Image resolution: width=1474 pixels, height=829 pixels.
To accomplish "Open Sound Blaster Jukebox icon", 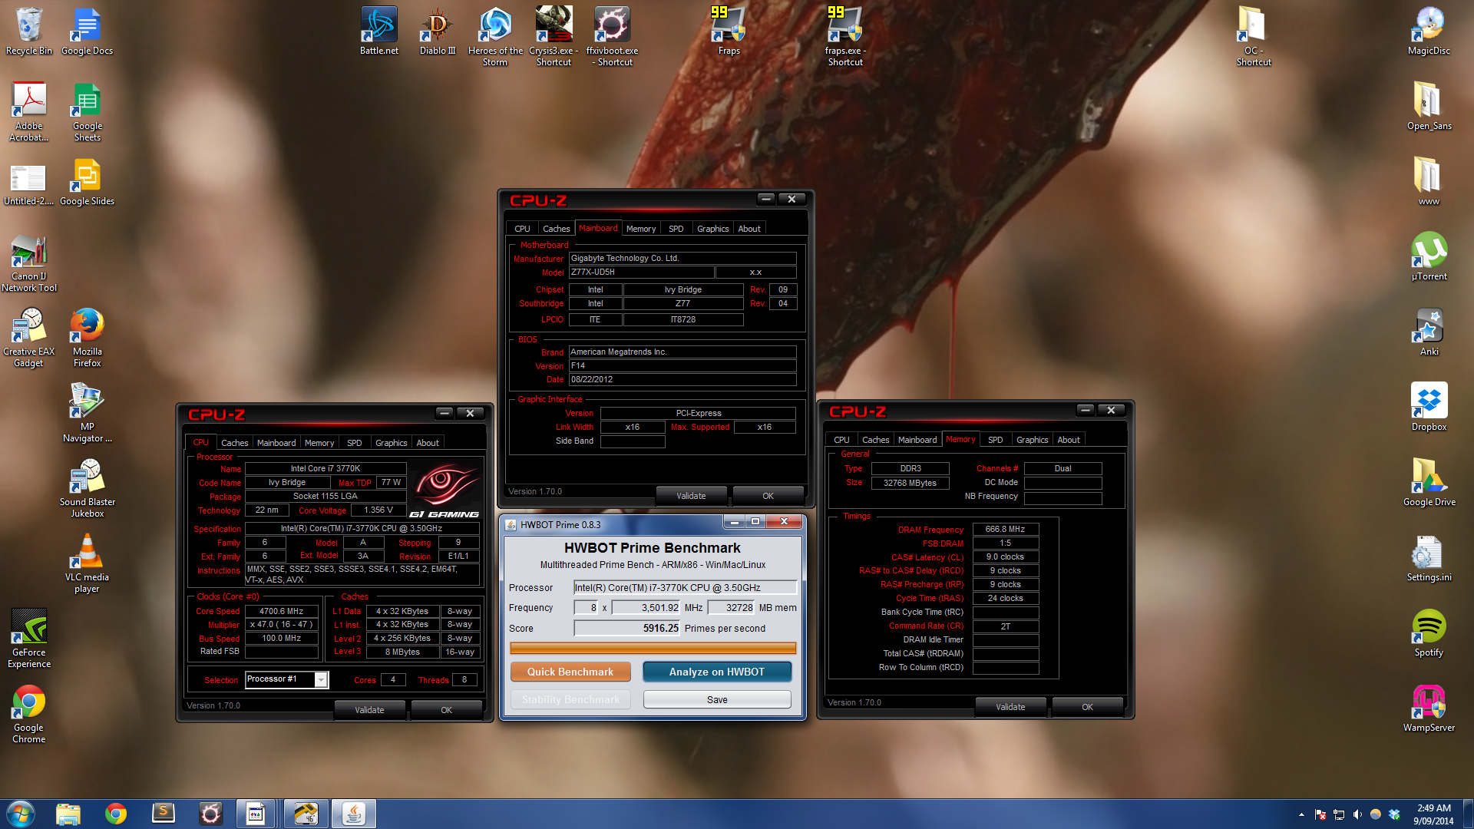I will coord(87,488).
